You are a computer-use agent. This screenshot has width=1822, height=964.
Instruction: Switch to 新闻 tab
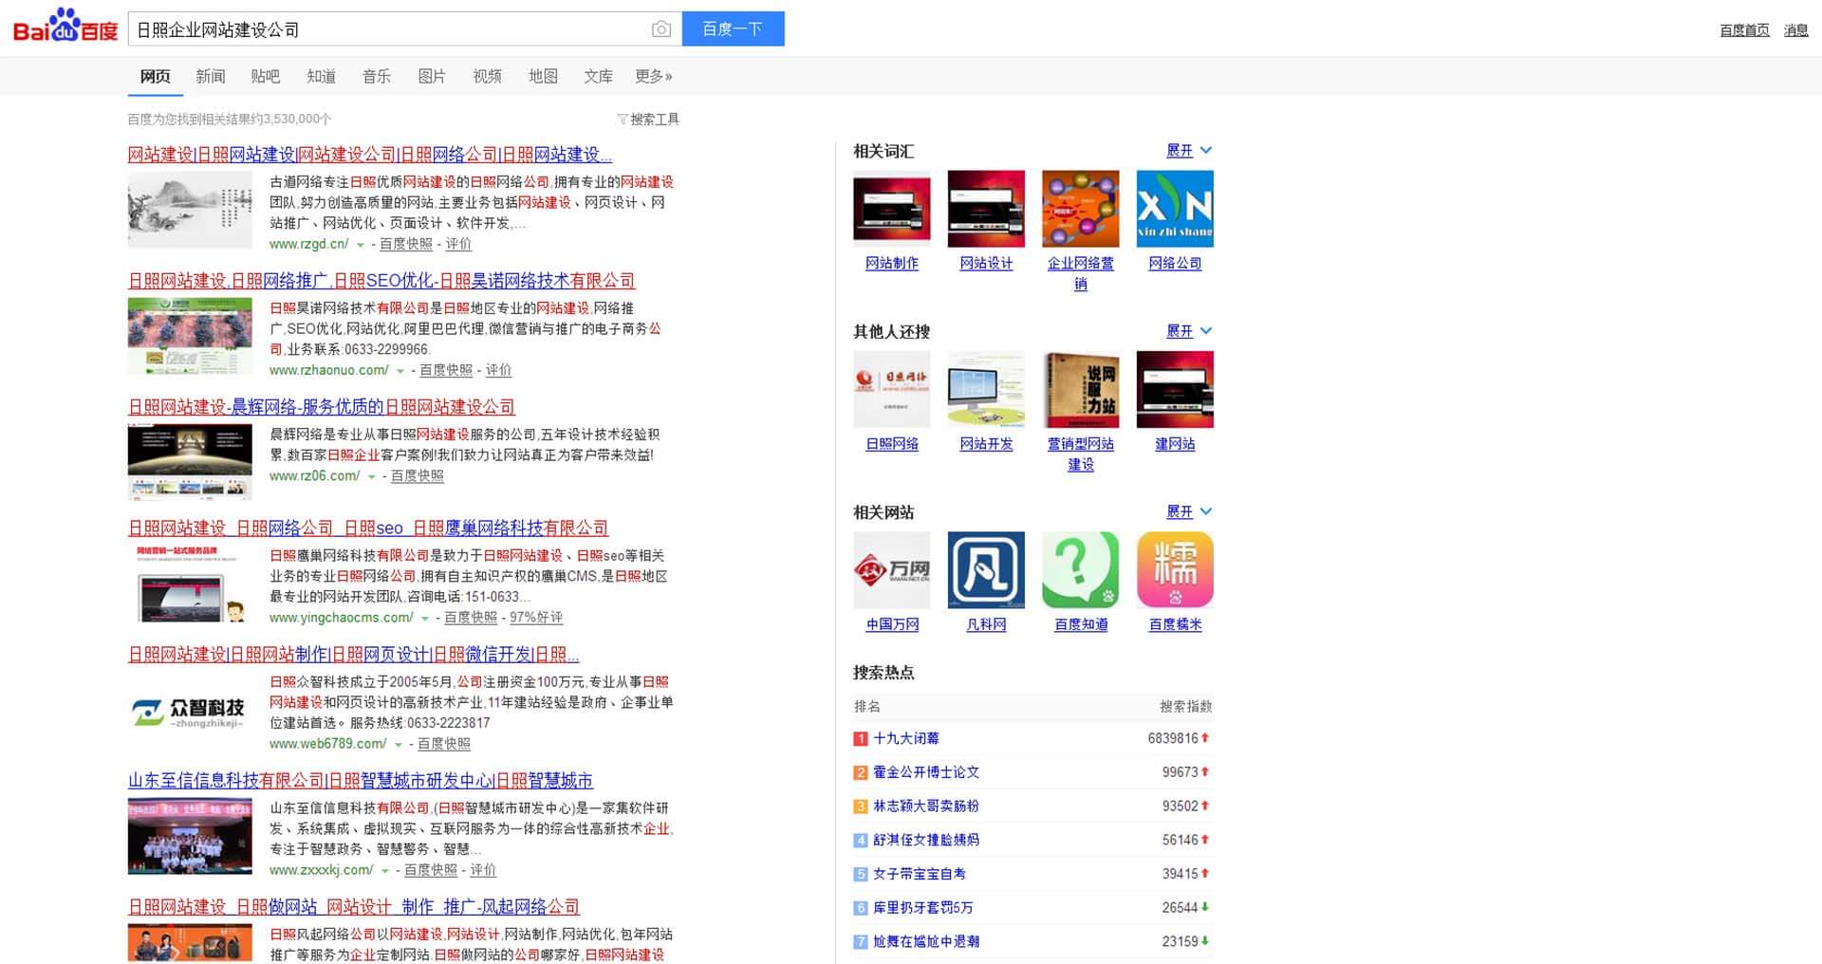click(211, 76)
